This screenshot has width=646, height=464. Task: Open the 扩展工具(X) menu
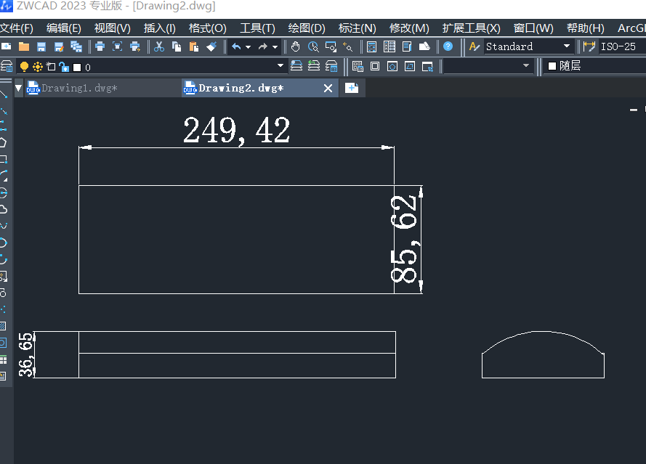[472, 28]
